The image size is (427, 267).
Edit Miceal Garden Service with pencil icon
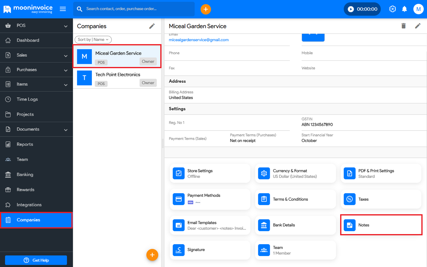tap(418, 26)
